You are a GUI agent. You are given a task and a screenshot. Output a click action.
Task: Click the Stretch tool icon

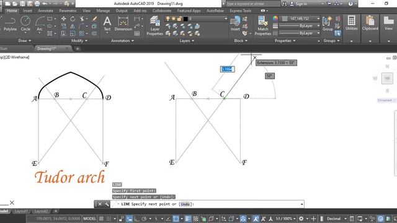click(63, 33)
